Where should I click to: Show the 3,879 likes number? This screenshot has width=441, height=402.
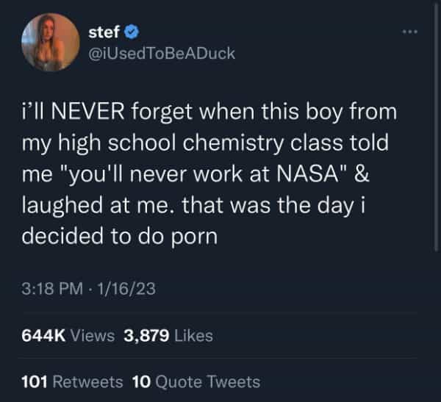146,336
